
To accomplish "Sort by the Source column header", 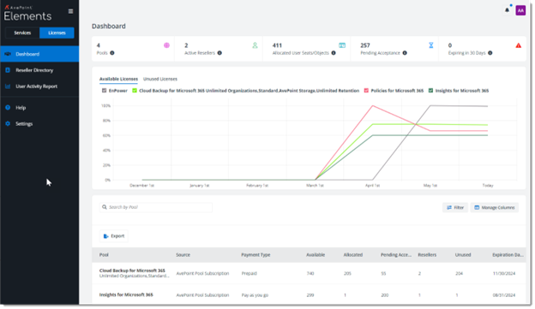I will click(183, 255).
